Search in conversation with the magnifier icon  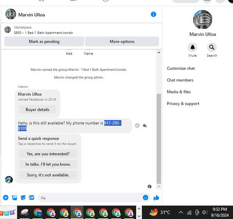[212, 47]
